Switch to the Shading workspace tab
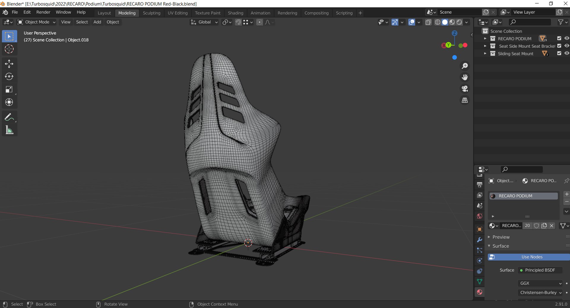The image size is (570, 308). (x=235, y=13)
